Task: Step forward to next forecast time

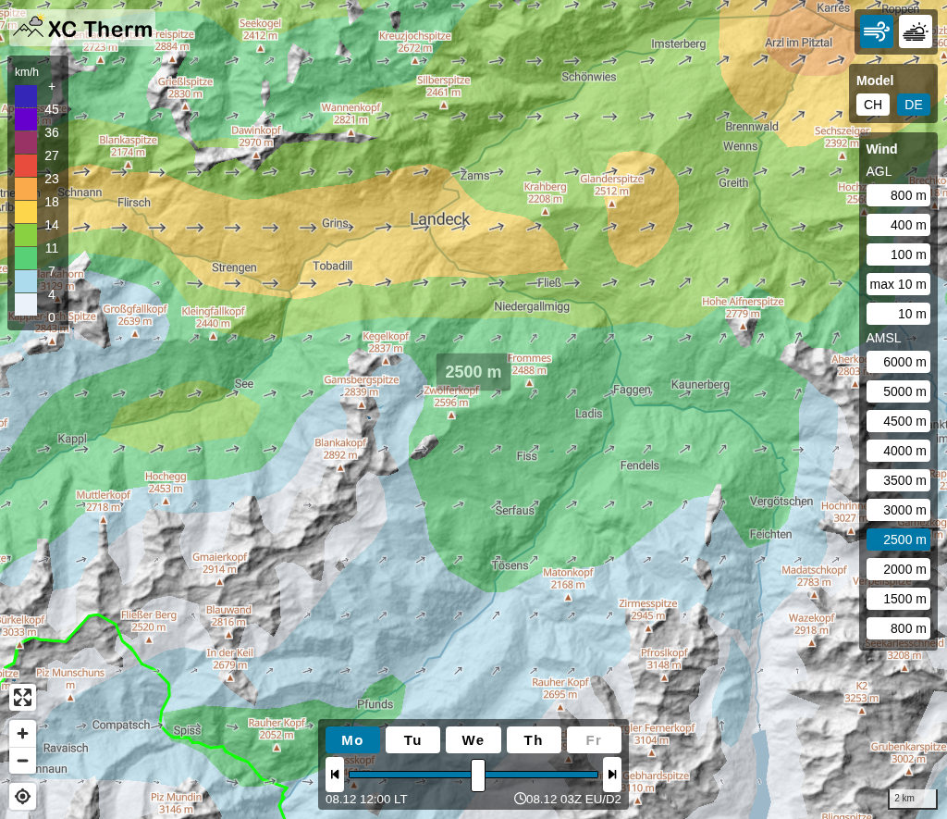Action: (x=611, y=775)
